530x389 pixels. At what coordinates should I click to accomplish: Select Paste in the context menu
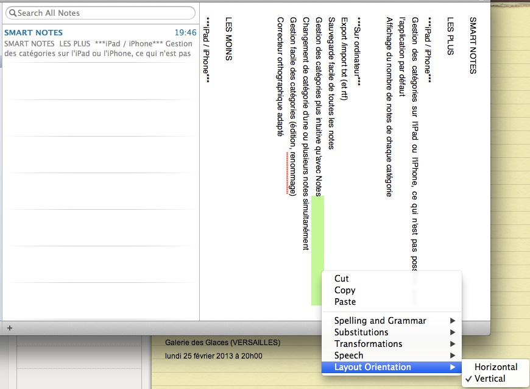point(345,302)
